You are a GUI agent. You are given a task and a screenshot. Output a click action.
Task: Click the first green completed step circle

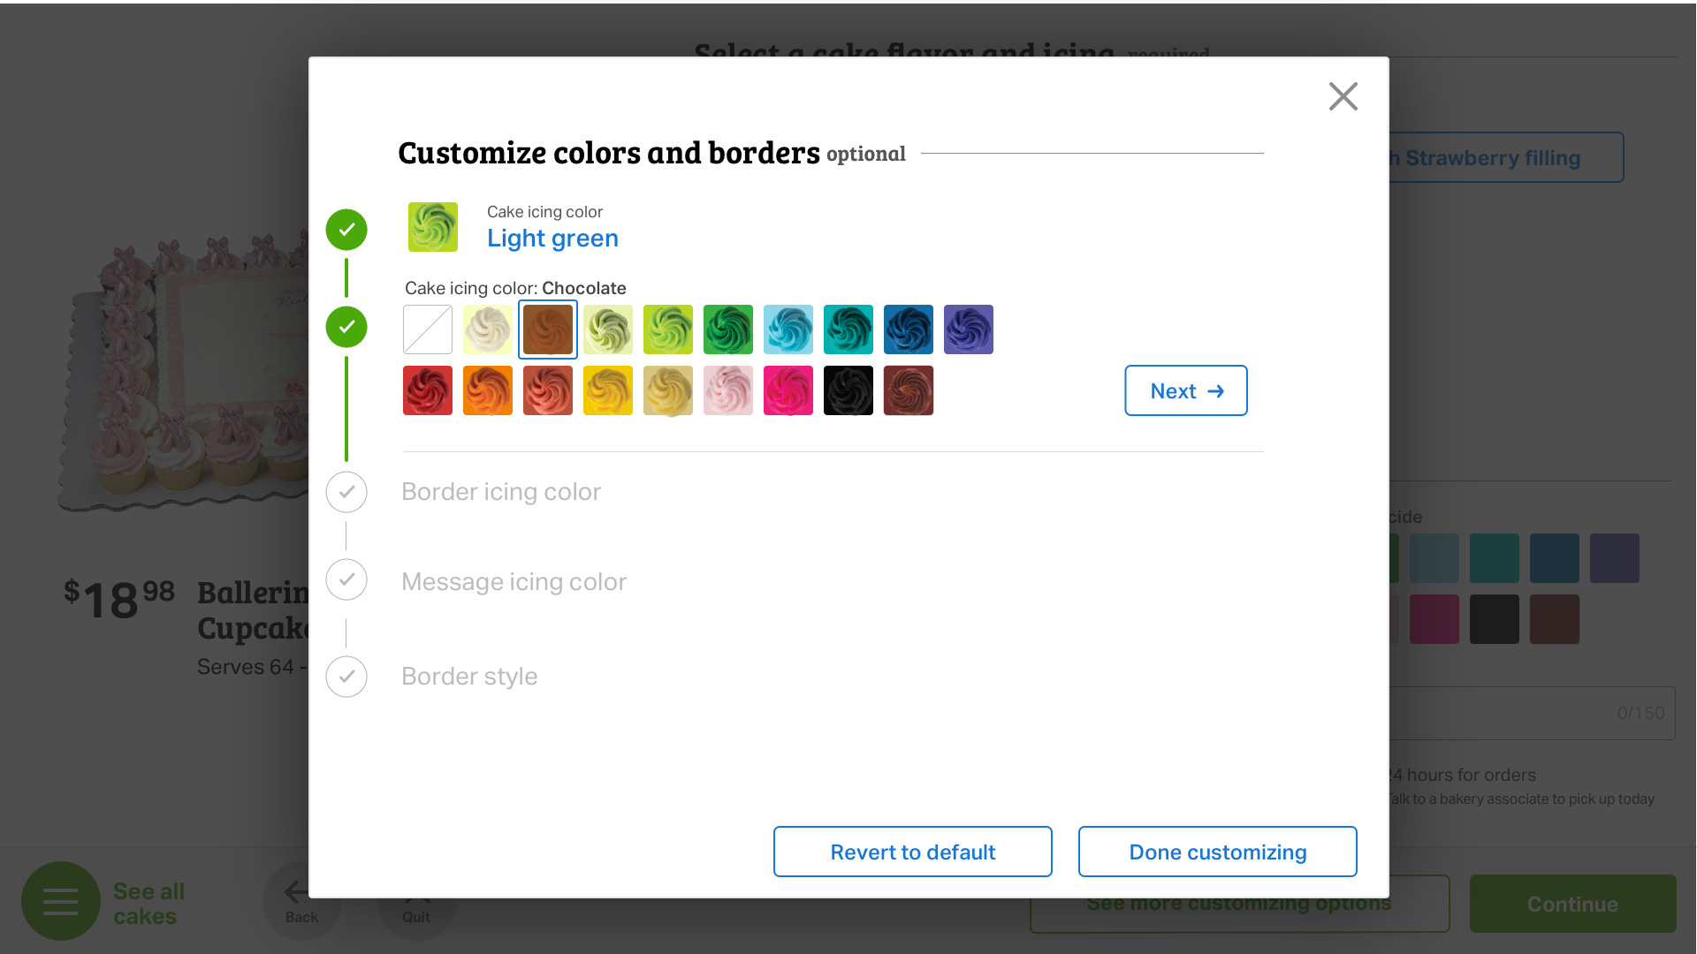[346, 230]
